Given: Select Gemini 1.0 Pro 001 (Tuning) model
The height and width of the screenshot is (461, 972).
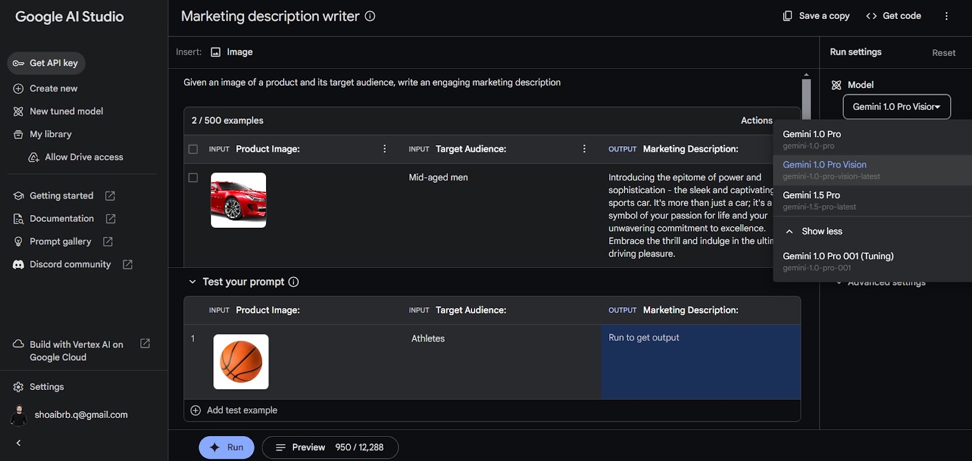Looking at the screenshot, I should (872, 262).
